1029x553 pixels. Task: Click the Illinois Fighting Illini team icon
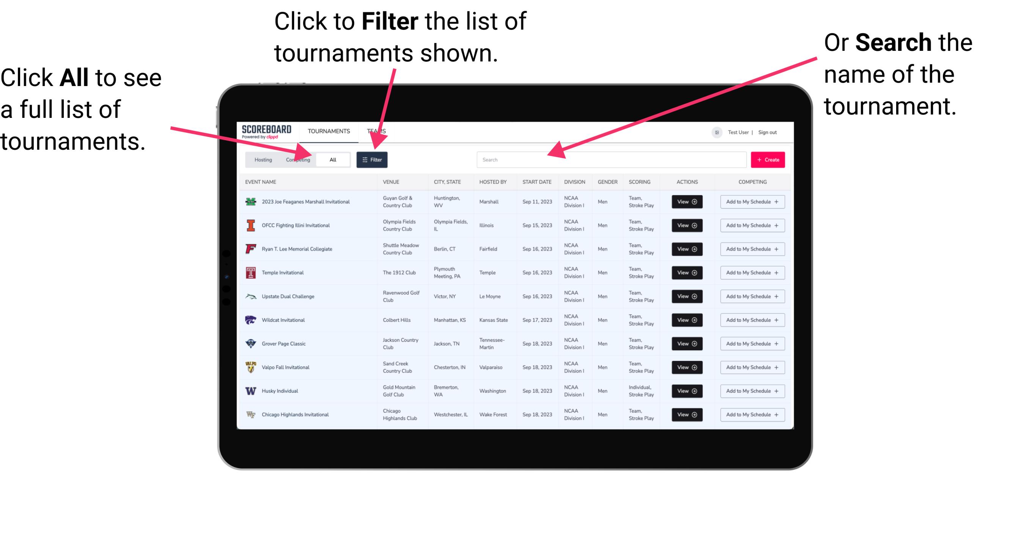[x=250, y=226]
